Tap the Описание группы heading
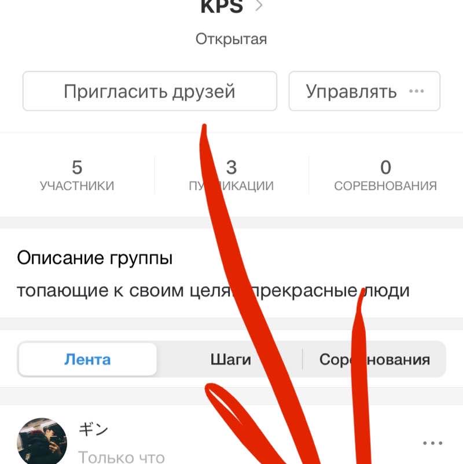Viewport: 463px width, 464px height. (94, 258)
